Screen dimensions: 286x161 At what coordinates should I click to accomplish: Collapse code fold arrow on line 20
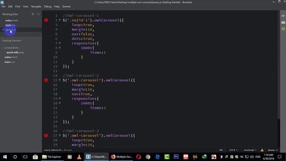[x=59, y=103]
